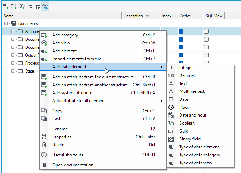This screenshot has height=173, width=241.
Task: Check SQL View checkbox for Attribute row
Action: (206, 31)
